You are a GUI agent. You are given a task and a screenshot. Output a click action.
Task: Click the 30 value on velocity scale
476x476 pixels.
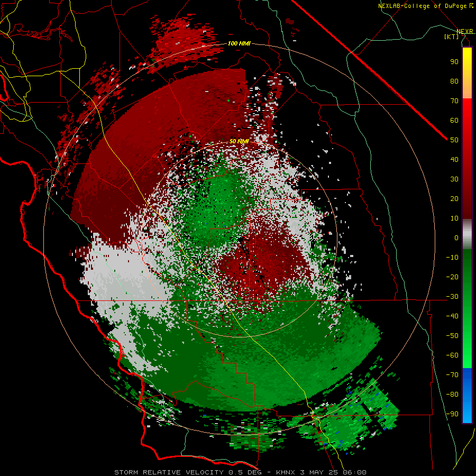click(x=454, y=179)
